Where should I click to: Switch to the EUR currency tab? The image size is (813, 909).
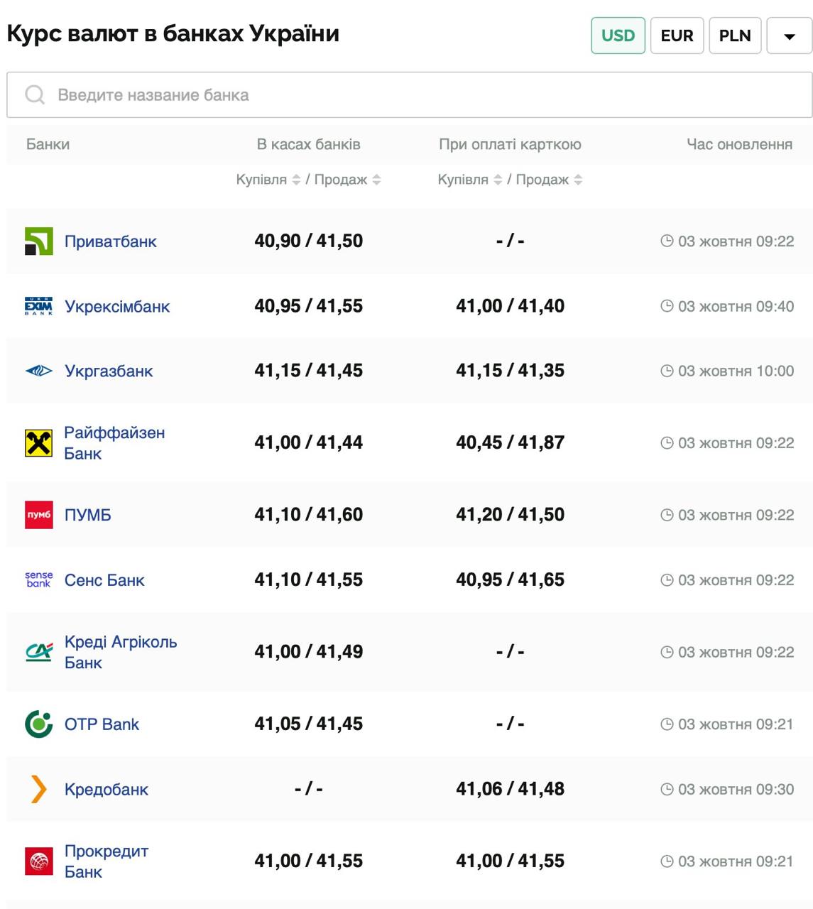(677, 36)
